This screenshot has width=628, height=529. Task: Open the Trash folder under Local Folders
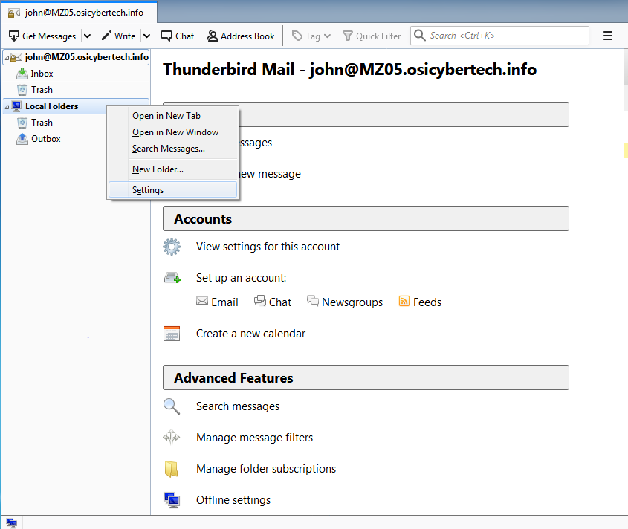point(42,123)
